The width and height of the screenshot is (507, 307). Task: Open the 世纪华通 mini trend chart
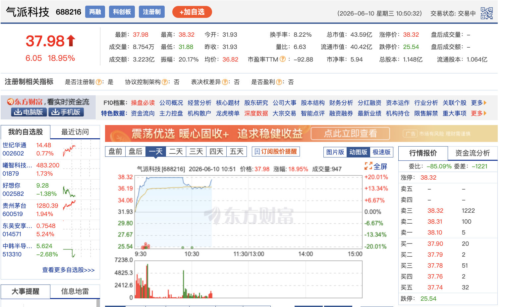[69, 150]
